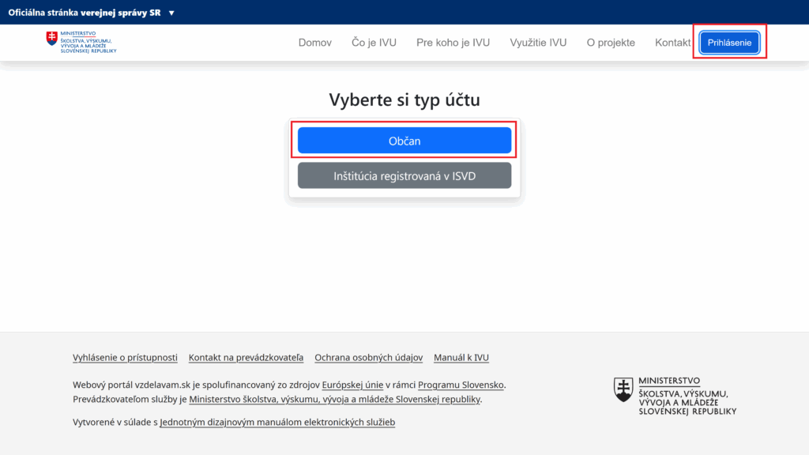809x455 pixels.
Task: Click the Ministry of Education logo in header
Action: click(81, 42)
